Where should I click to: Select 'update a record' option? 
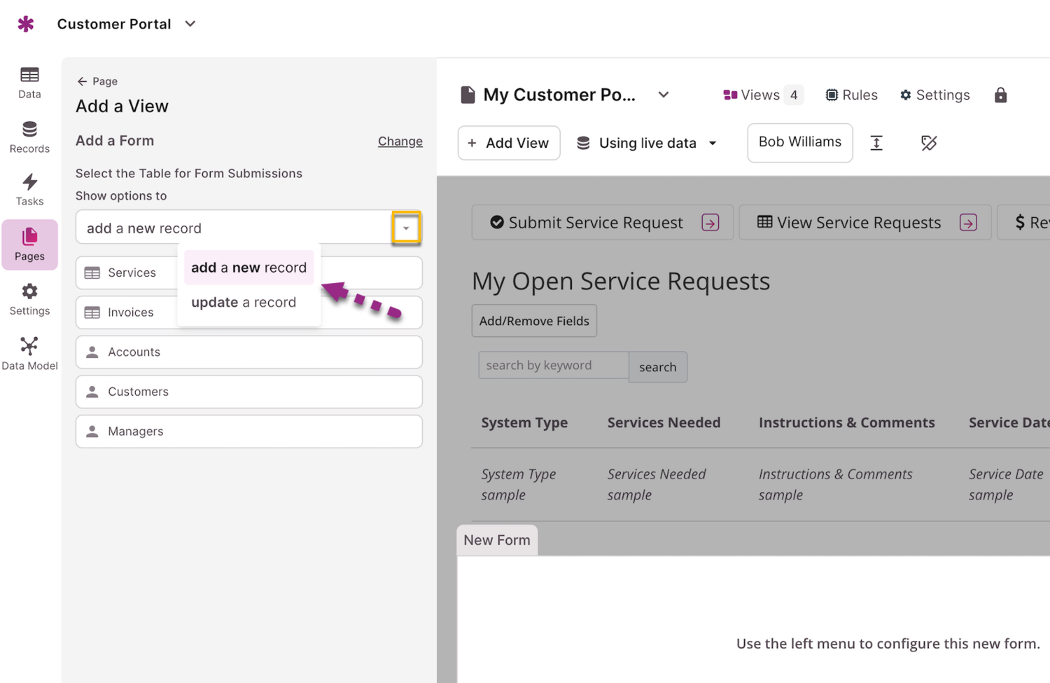point(244,303)
